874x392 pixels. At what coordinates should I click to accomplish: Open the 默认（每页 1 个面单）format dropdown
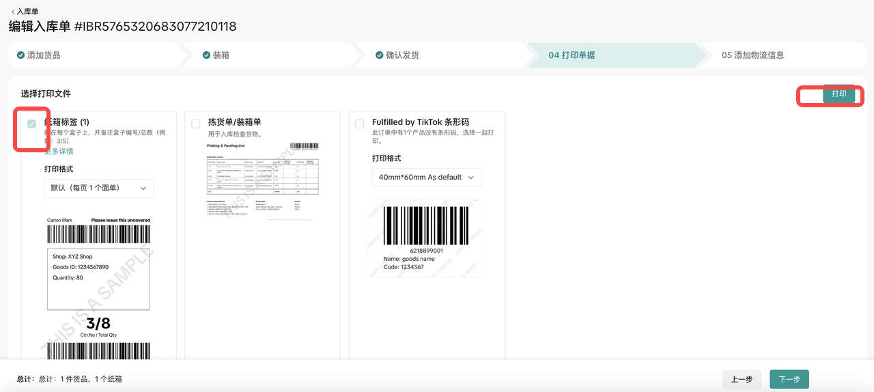[99, 188]
